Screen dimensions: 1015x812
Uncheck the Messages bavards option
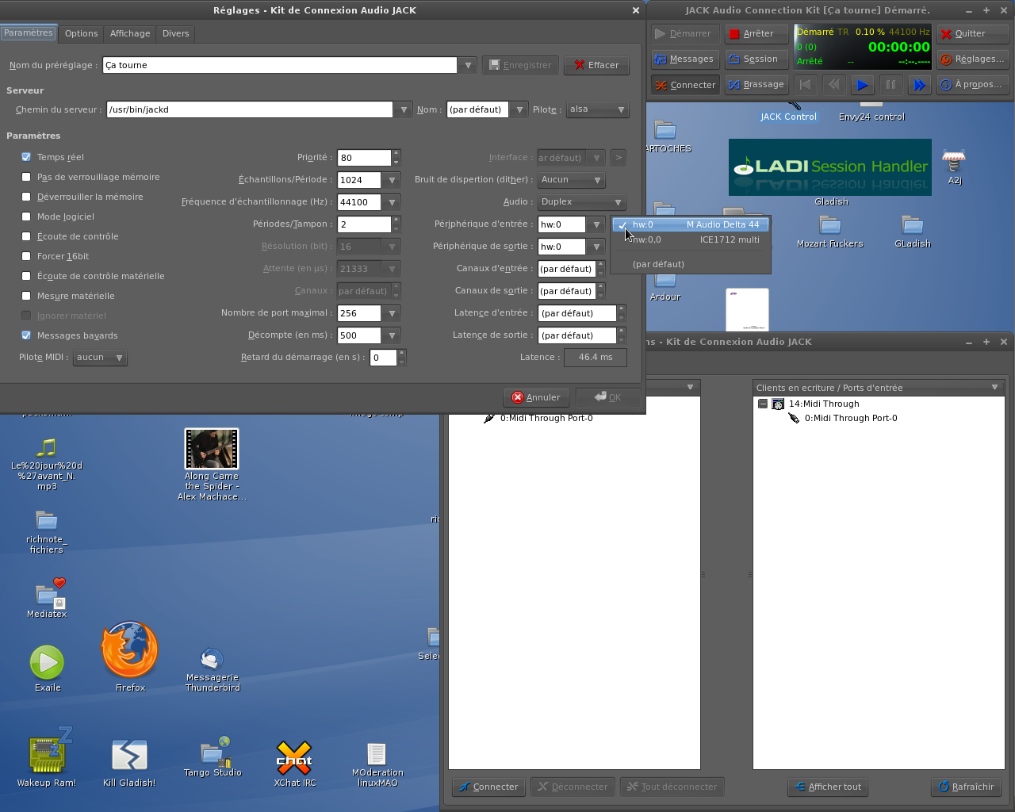coord(26,335)
